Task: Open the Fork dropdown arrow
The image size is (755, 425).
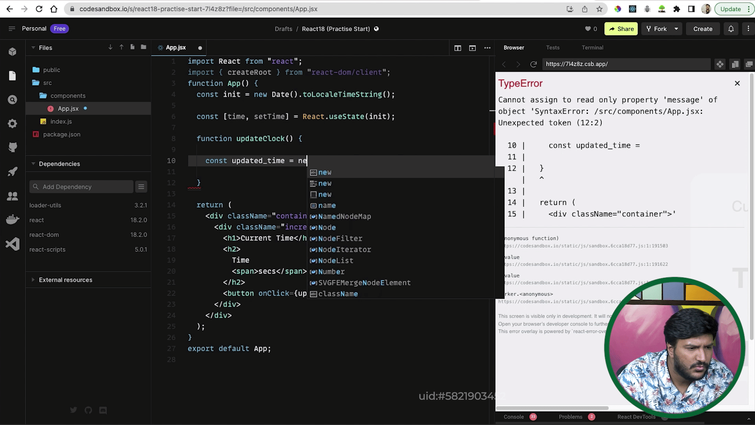Action: (x=676, y=29)
